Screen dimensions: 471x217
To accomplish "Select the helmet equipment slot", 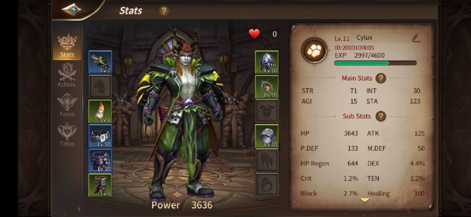I will (266, 62).
